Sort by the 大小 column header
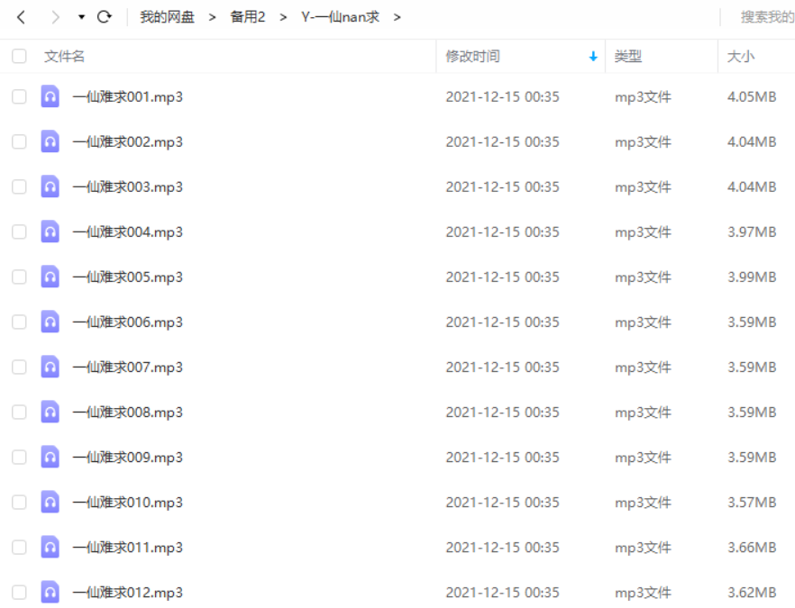The height and width of the screenshot is (608, 795). click(x=741, y=56)
